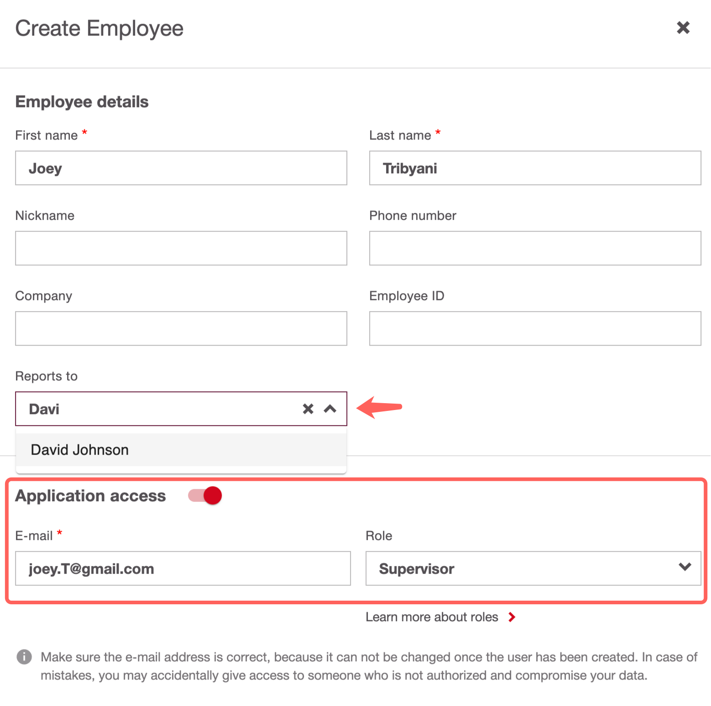
Task: Focus the Phone number input box
Action: tap(535, 248)
